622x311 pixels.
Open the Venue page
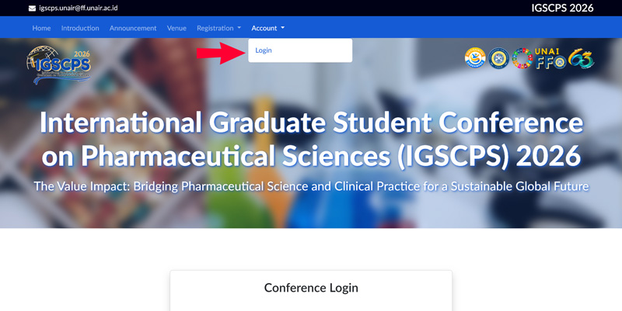point(176,28)
